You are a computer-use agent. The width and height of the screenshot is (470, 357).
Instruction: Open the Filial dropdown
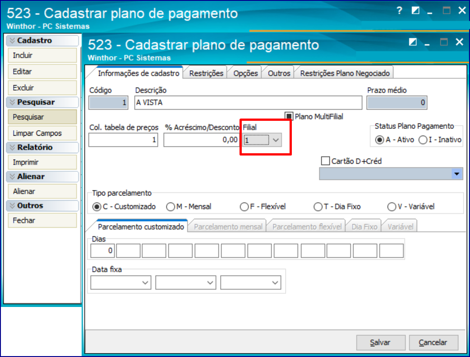[276, 140]
